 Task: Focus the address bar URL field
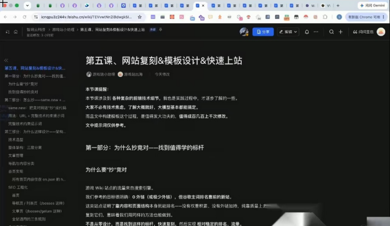(86, 17)
